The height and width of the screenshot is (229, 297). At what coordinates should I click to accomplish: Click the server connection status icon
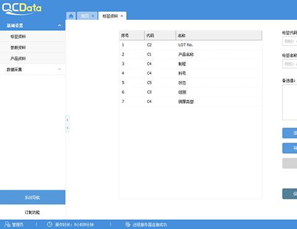click(128, 224)
